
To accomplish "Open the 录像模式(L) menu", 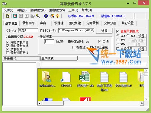I will coord(38,10).
